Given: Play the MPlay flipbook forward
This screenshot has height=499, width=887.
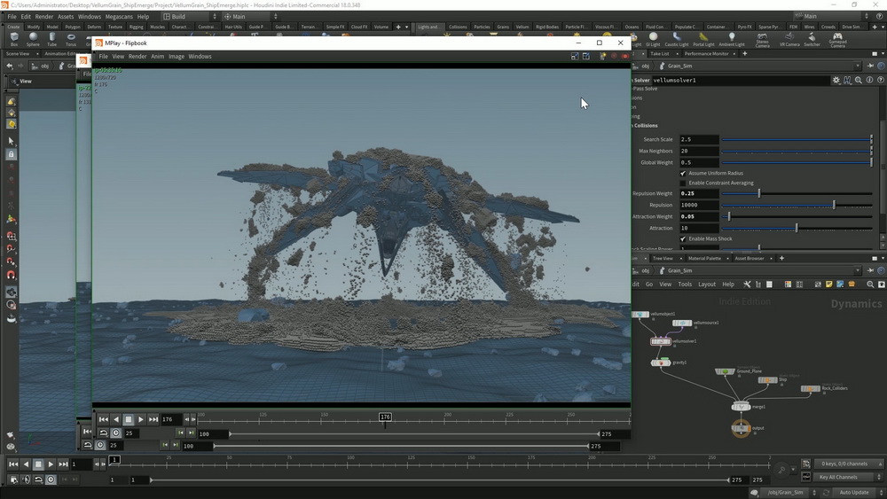Looking at the screenshot, I should pyautogui.click(x=141, y=419).
